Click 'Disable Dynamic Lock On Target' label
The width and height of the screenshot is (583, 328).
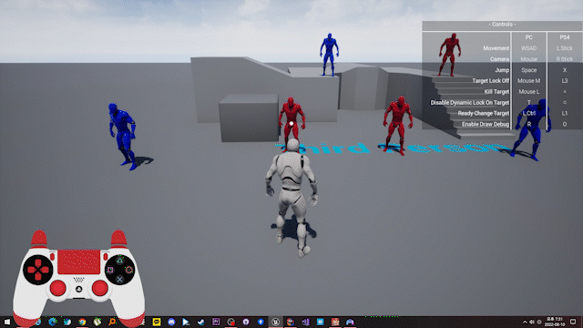coord(470,103)
